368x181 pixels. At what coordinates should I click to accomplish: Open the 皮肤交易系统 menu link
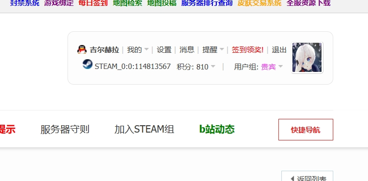pos(259,3)
